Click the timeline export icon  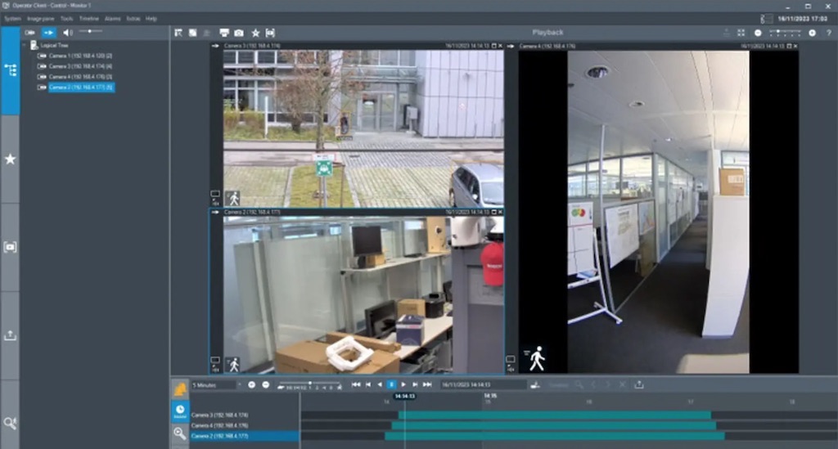point(638,384)
